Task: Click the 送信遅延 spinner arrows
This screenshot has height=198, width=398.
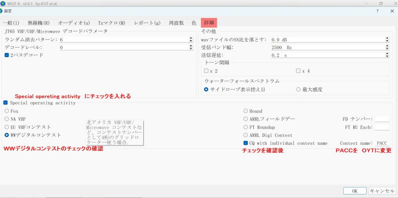Action: coord(387,55)
